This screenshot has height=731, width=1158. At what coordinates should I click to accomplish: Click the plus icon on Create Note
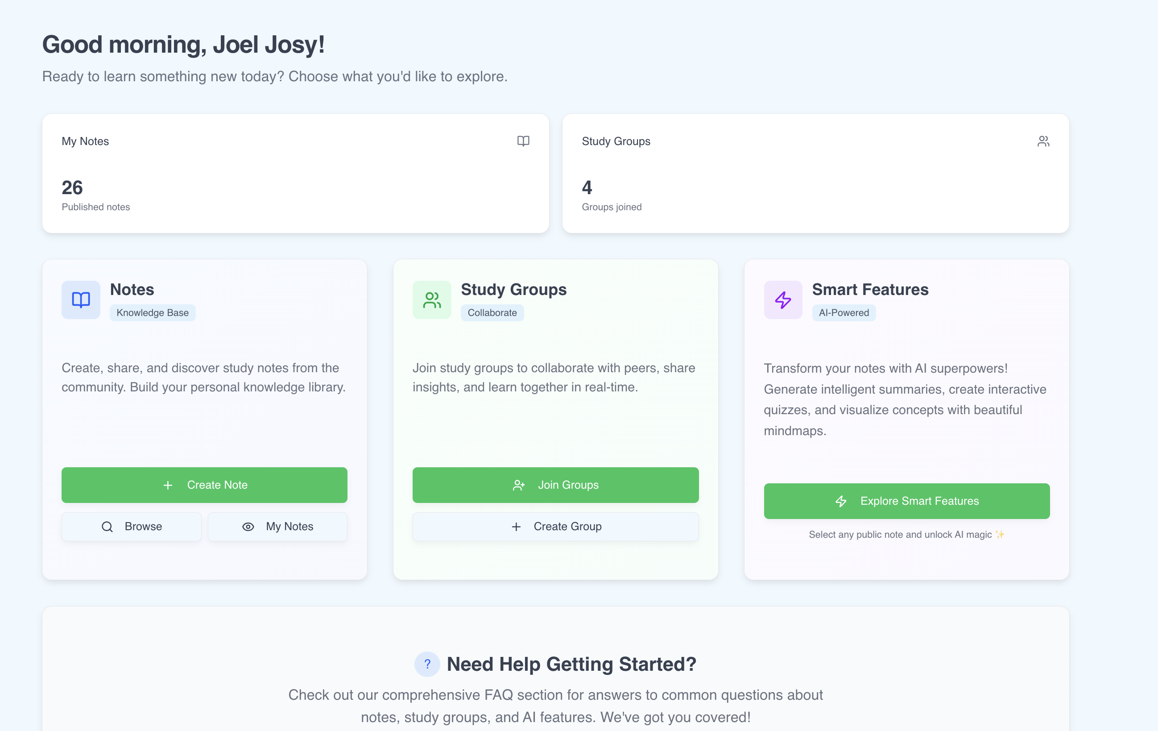coord(168,485)
